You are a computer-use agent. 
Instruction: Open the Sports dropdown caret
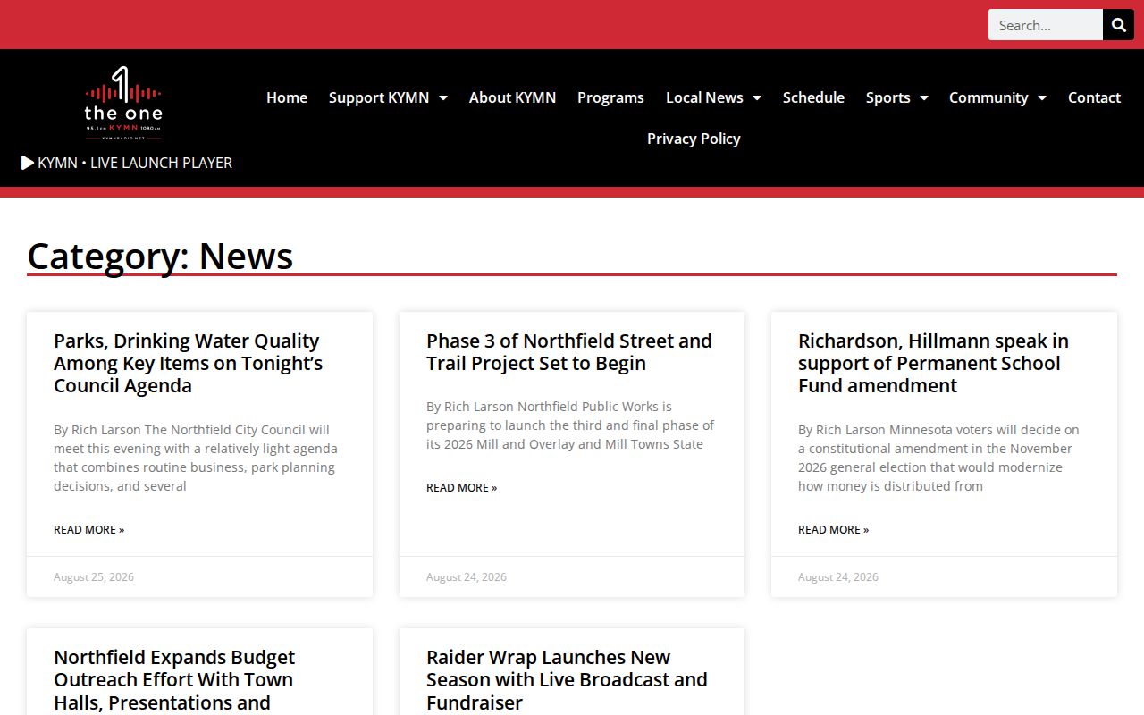click(x=923, y=97)
